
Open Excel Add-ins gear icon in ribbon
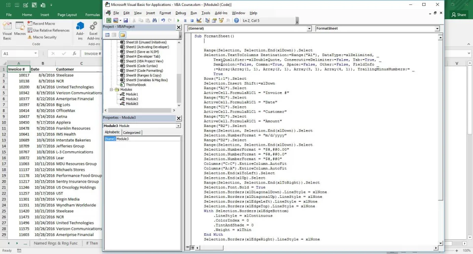click(x=93, y=31)
